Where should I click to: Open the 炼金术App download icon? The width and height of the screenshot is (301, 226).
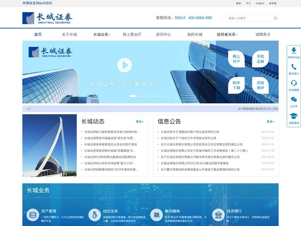294,50
